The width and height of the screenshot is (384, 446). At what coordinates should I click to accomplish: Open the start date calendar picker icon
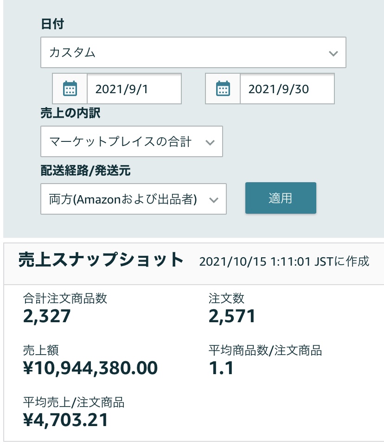70,89
